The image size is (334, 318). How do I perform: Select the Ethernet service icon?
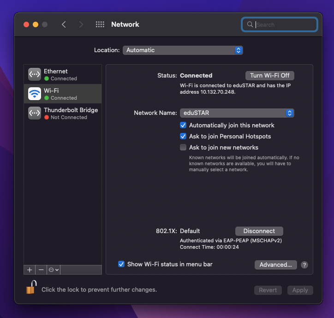pyautogui.click(x=35, y=74)
